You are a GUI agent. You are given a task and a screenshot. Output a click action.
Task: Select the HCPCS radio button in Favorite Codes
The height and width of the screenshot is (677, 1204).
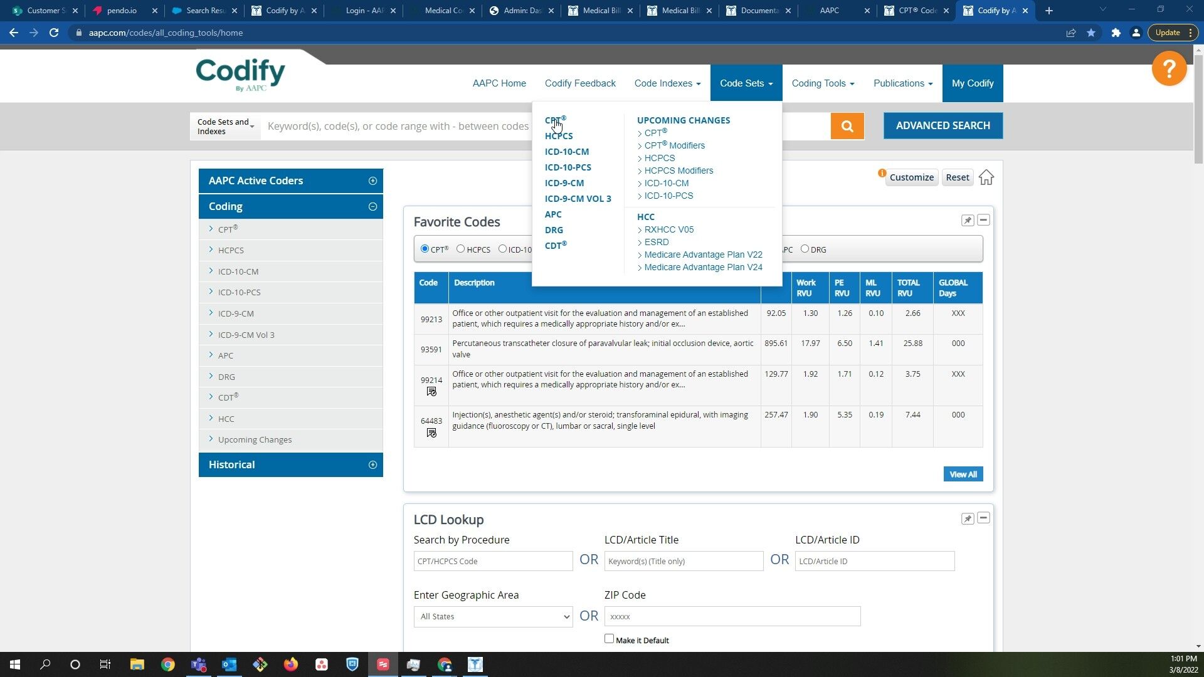coord(460,249)
